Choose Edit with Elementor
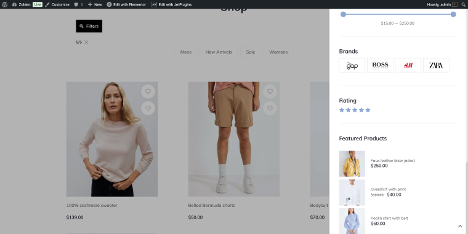This screenshot has width=468, height=234. [127, 4]
